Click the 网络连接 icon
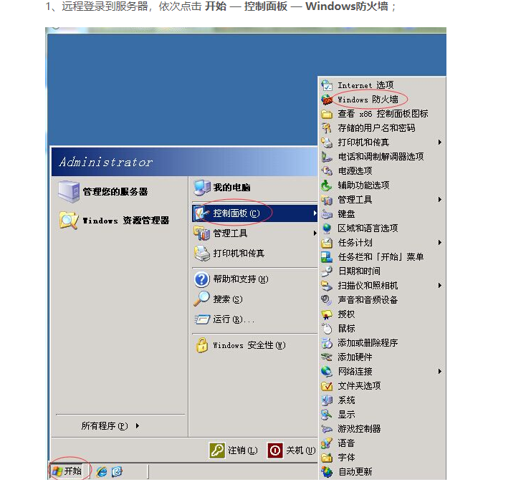The width and height of the screenshot is (531, 492). coord(327,372)
